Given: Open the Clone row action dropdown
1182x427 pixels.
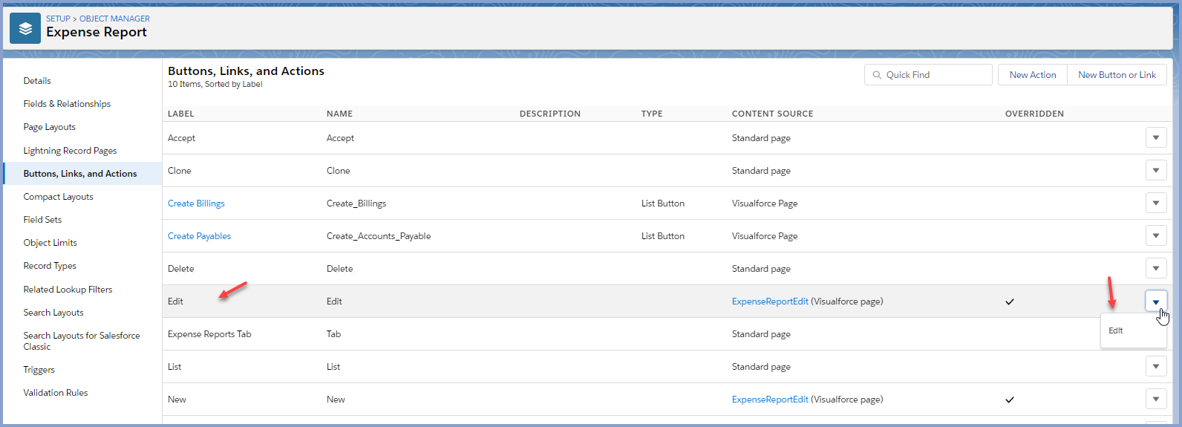Looking at the screenshot, I should pos(1156,171).
